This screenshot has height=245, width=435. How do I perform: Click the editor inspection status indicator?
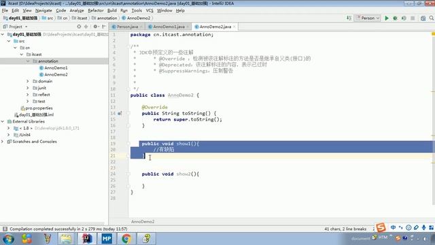tap(433, 34)
